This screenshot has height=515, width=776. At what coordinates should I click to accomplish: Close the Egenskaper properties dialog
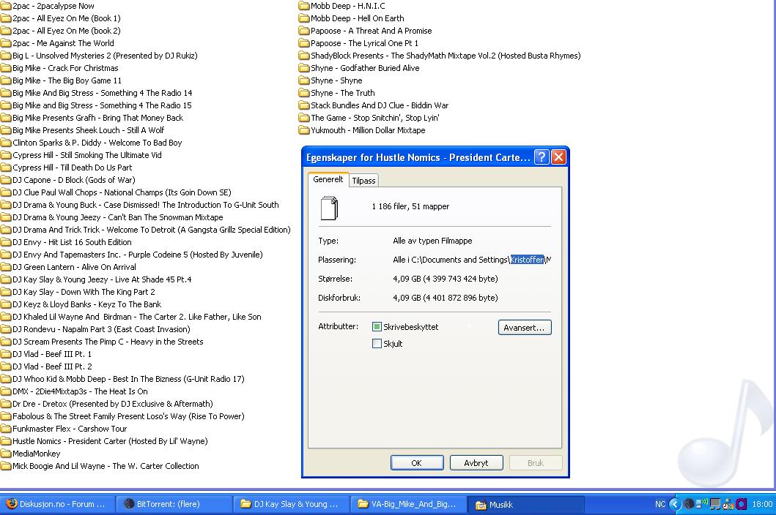(x=559, y=157)
